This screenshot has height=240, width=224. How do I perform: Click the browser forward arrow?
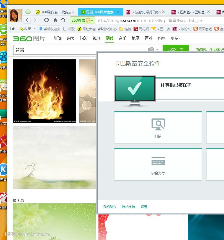pyautogui.click(x=35, y=20)
